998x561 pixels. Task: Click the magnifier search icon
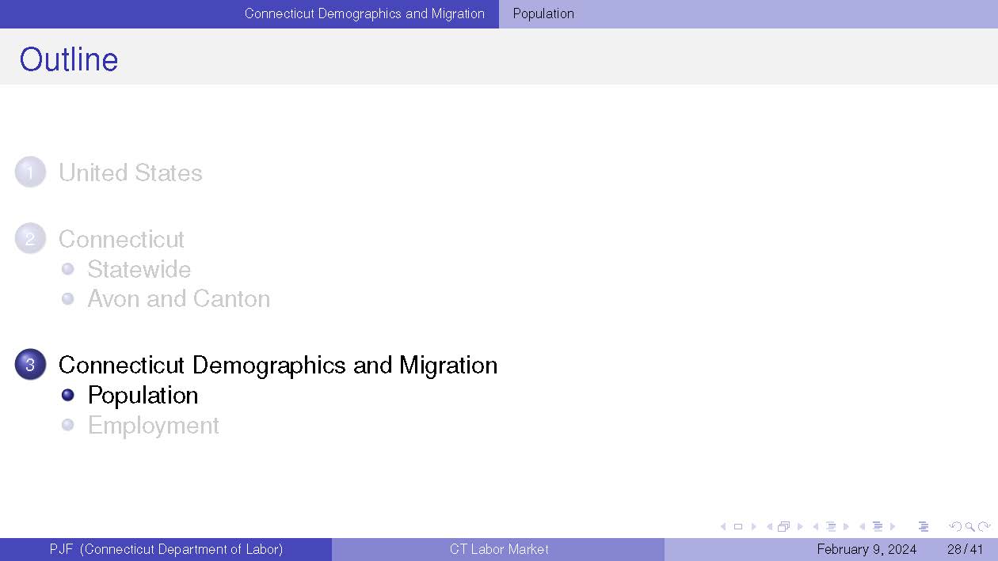pyautogui.click(x=970, y=527)
